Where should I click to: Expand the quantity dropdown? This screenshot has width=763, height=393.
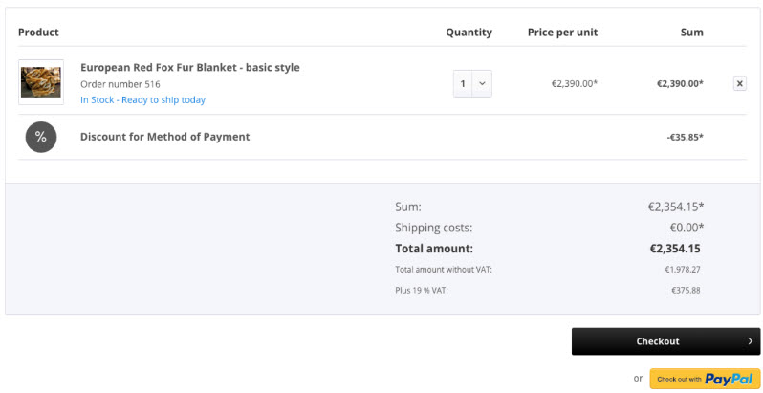(482, 83)
